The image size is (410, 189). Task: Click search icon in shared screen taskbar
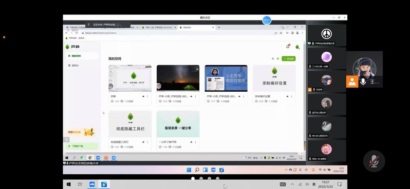[x=74, y=158]
